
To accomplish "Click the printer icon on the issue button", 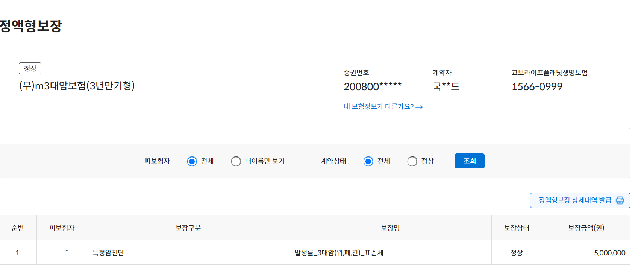I will pos(620,200).
